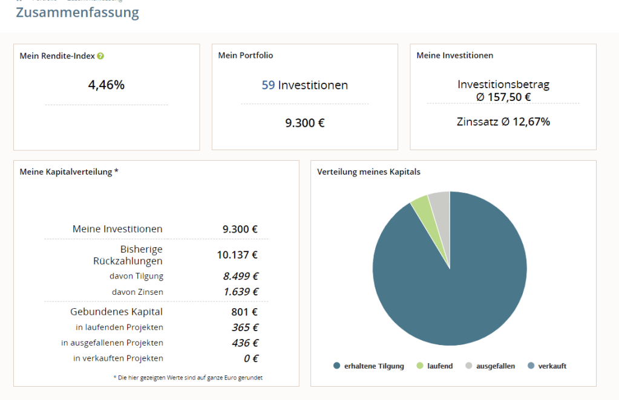The image size is (619, 400).
Task: Click the Zusammenfassung page heading
Action: tap(77, 12)
